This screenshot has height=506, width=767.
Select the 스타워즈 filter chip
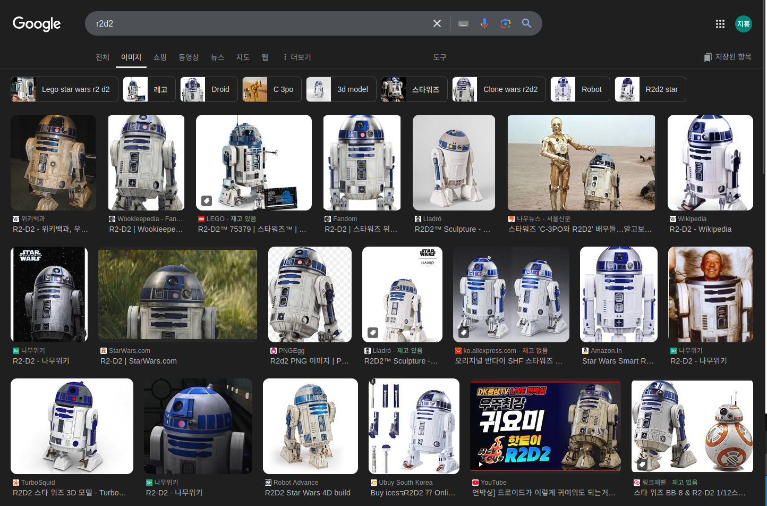[x=414, y=89]
